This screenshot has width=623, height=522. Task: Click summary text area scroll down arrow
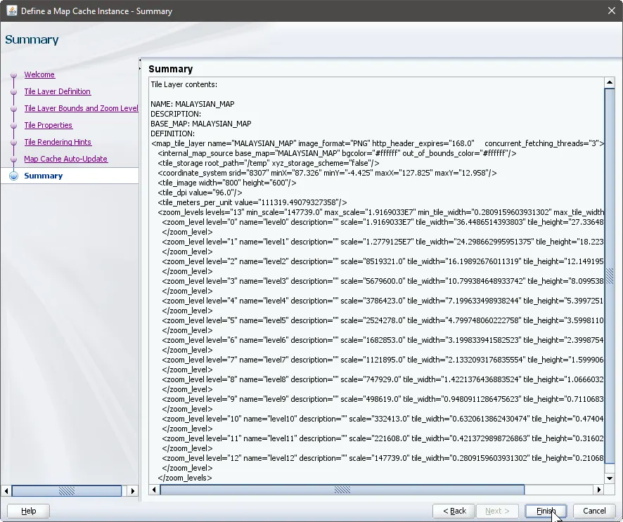pos(610,478)
